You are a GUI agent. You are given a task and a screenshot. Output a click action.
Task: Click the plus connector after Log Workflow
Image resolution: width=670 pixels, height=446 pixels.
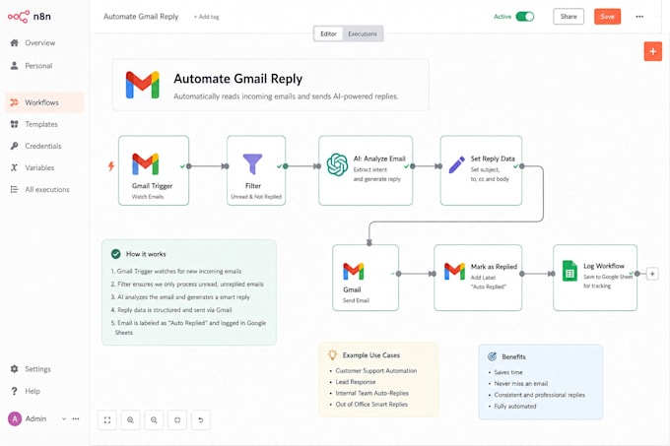click(652, 274)
